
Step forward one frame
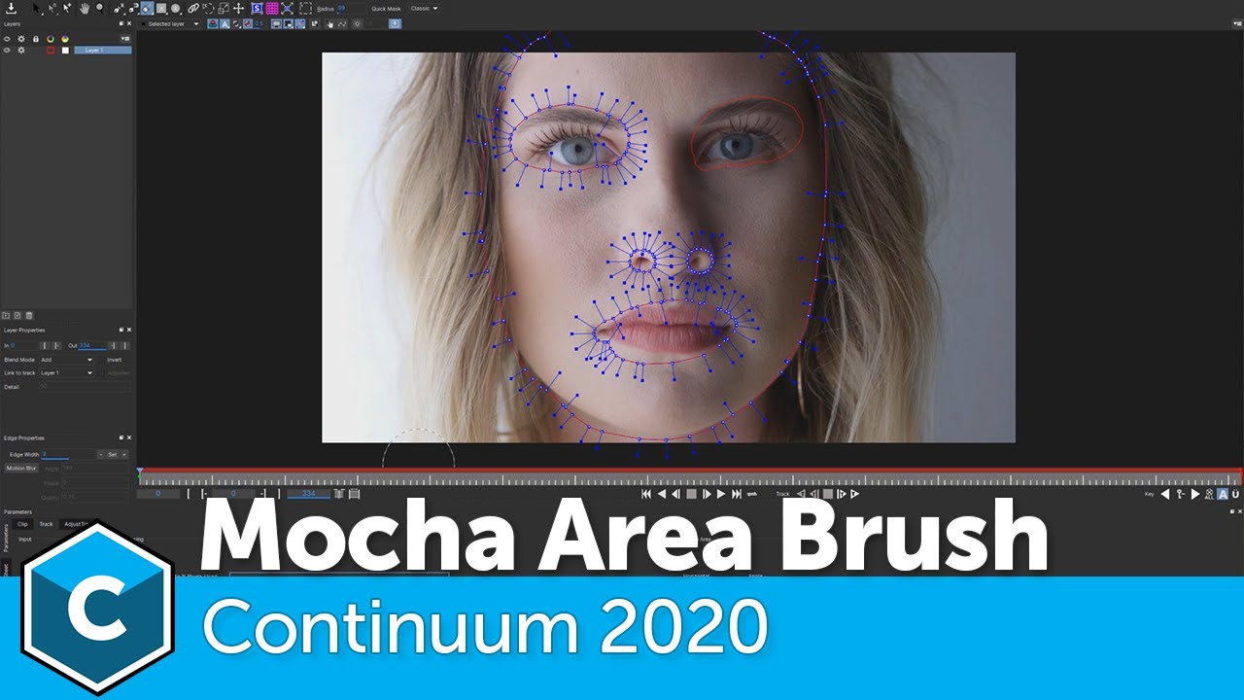[707, 494]
